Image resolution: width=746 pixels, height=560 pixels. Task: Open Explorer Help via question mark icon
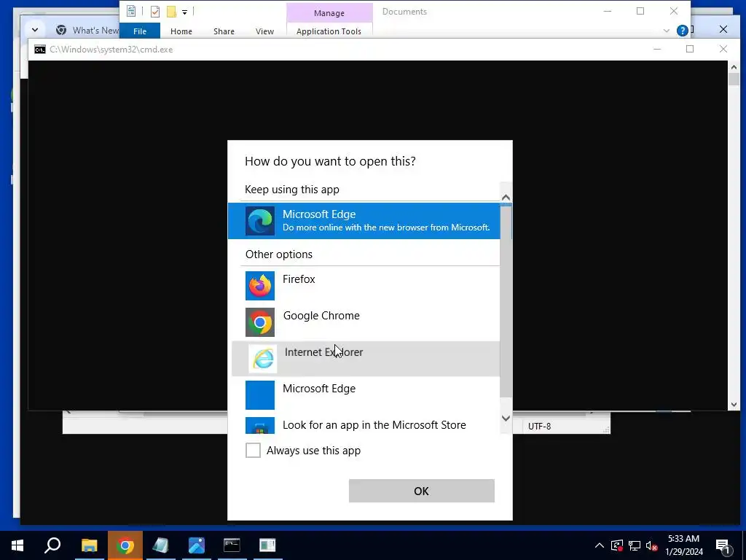[x=682, y=31]
